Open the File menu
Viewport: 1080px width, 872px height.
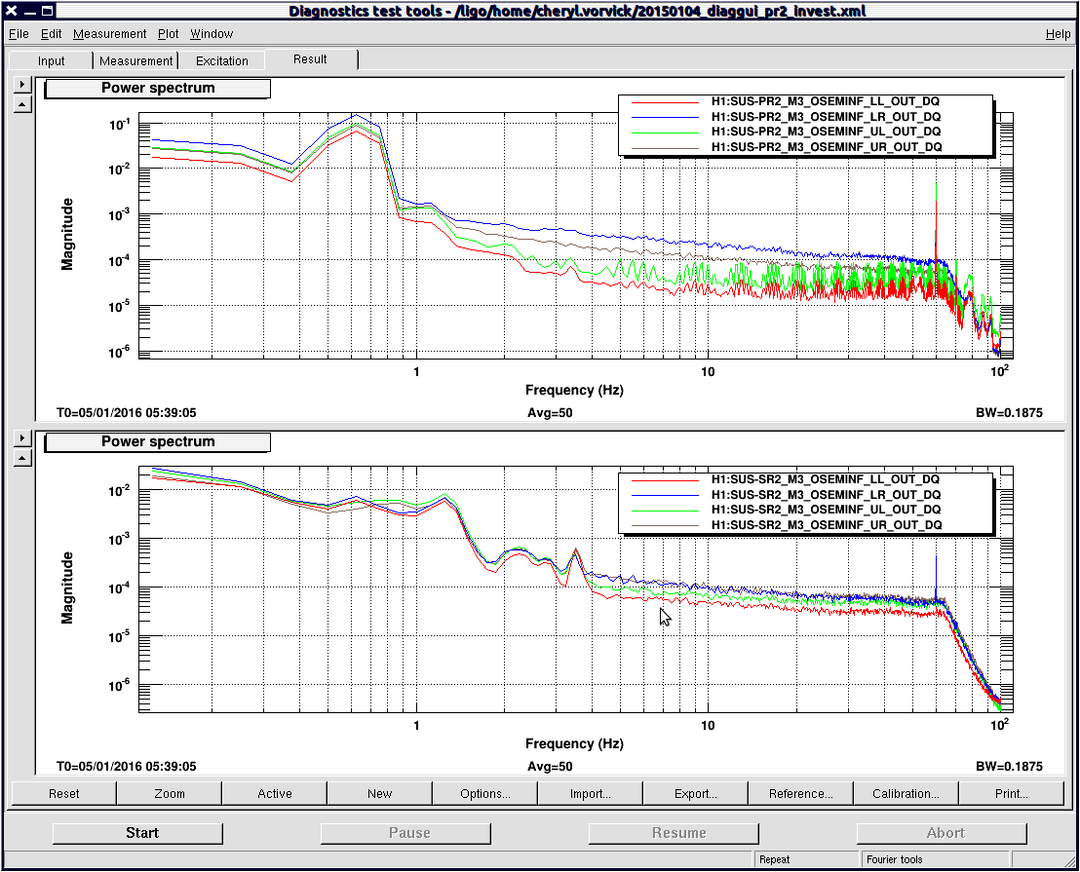pos(19,34)
